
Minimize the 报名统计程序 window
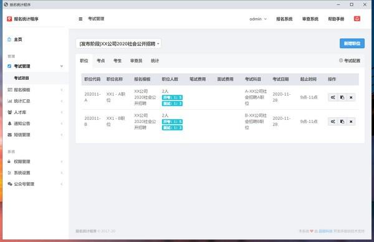(338, 4)
